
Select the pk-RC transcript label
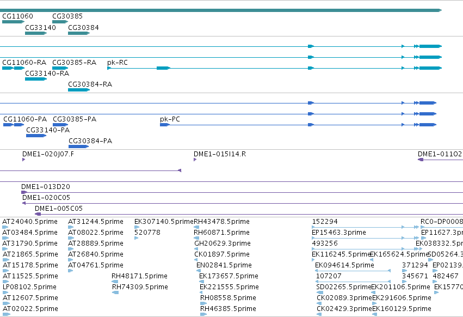118,63
